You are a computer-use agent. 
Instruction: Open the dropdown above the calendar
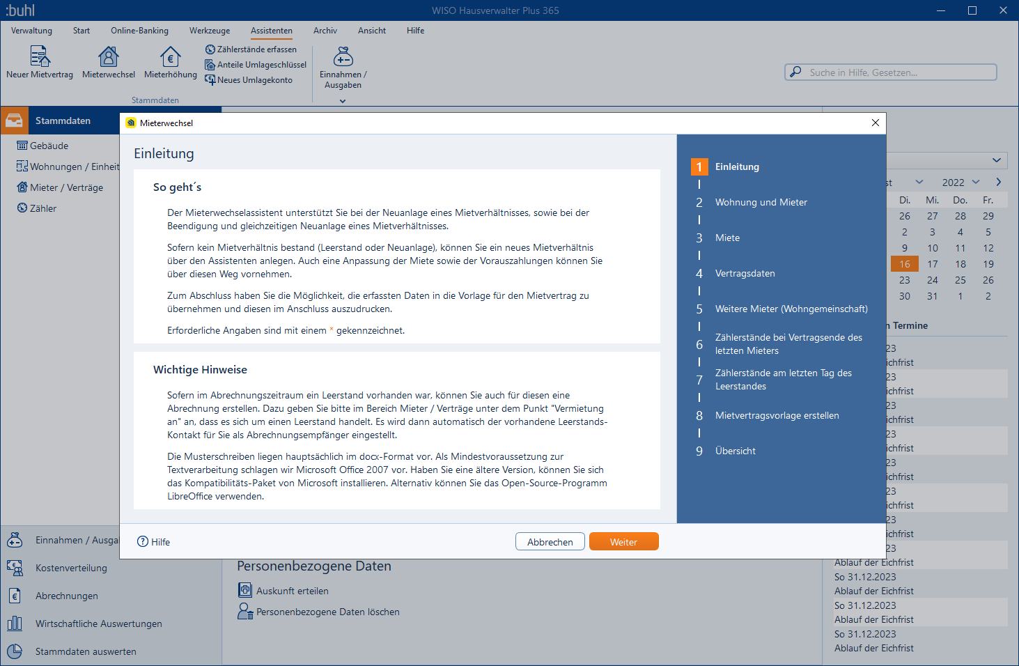tap(997, 160)
